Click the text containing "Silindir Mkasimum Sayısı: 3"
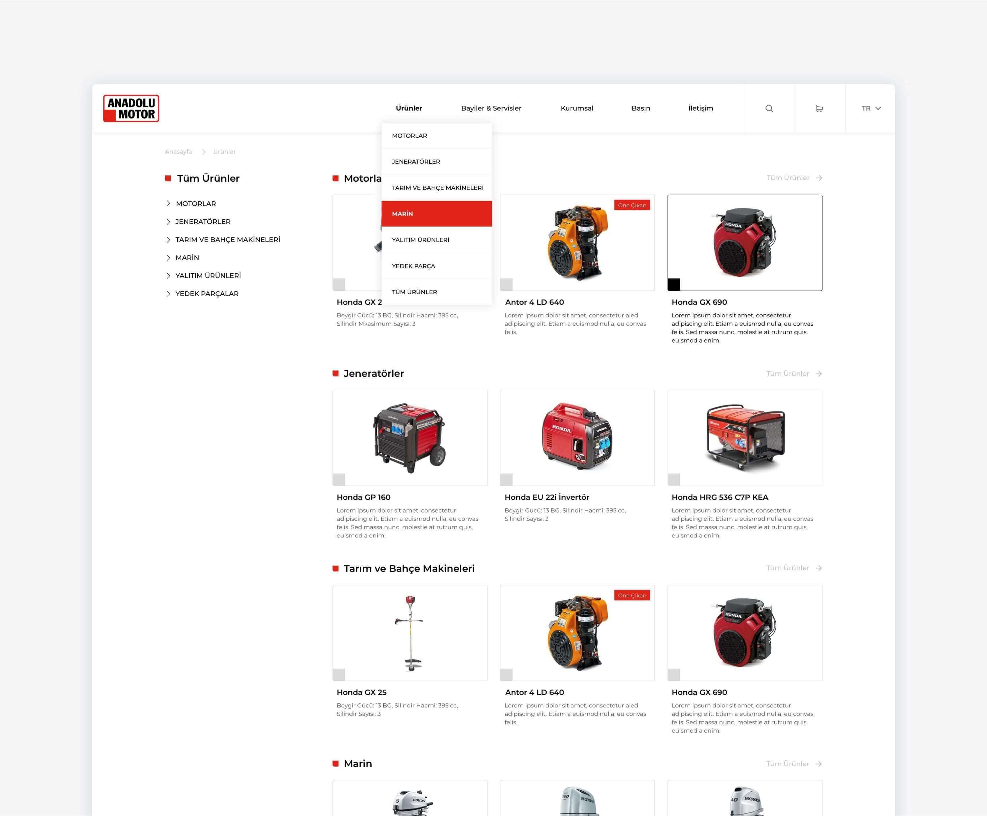 397,320
